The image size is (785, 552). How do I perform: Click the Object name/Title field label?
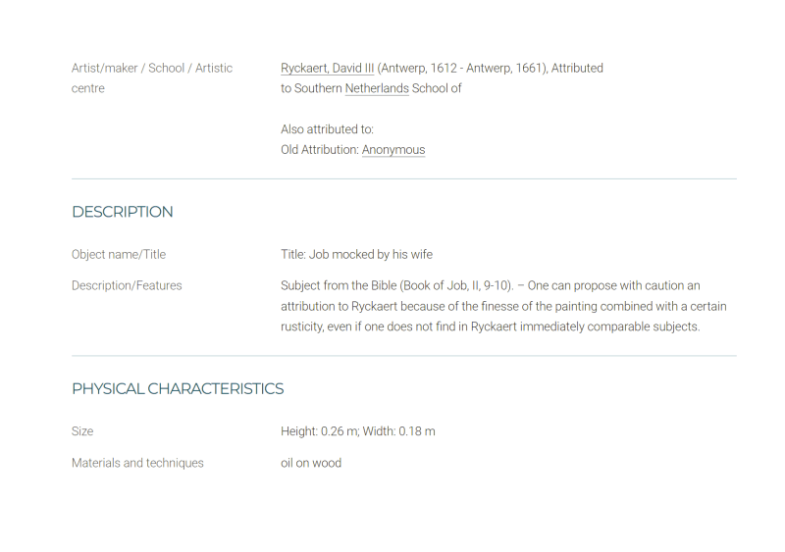pos(119,254)
